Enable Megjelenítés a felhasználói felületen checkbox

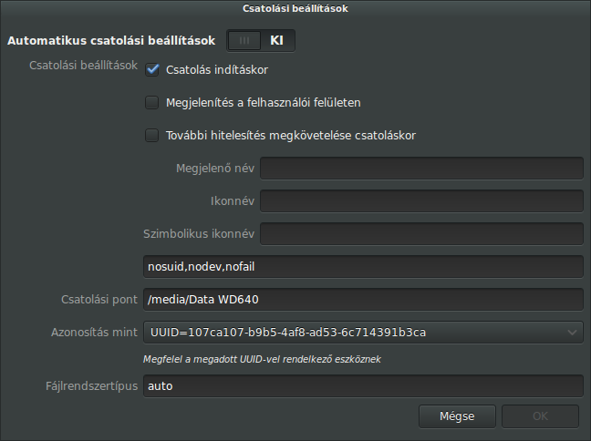(x=152, y=102)
